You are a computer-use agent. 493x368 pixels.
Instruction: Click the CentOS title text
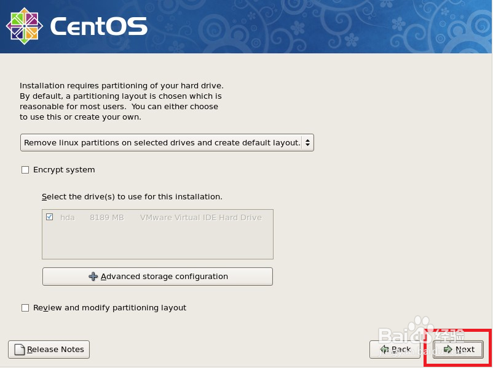(x=99, y=26)
